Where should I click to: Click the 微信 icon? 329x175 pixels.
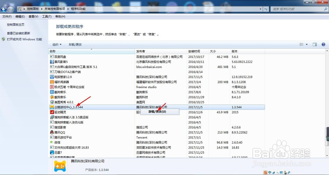coord(52,142)
